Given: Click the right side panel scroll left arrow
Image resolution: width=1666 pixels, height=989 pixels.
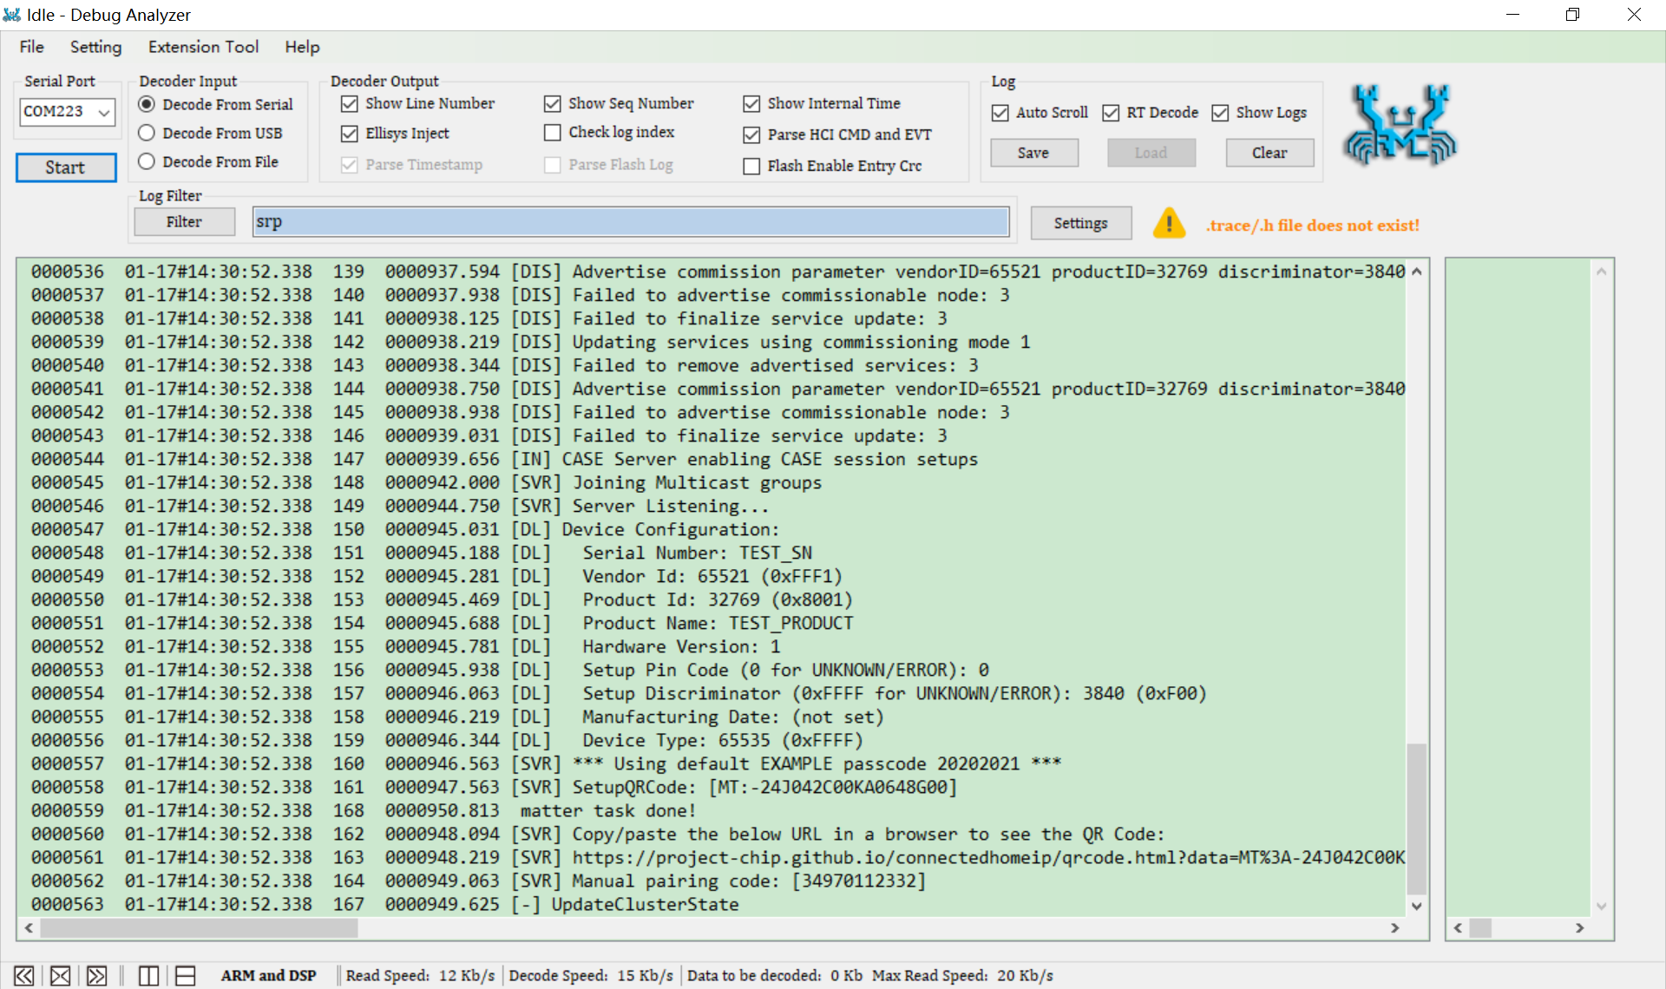Looking at the screenshot, I should coord(1458,928).
